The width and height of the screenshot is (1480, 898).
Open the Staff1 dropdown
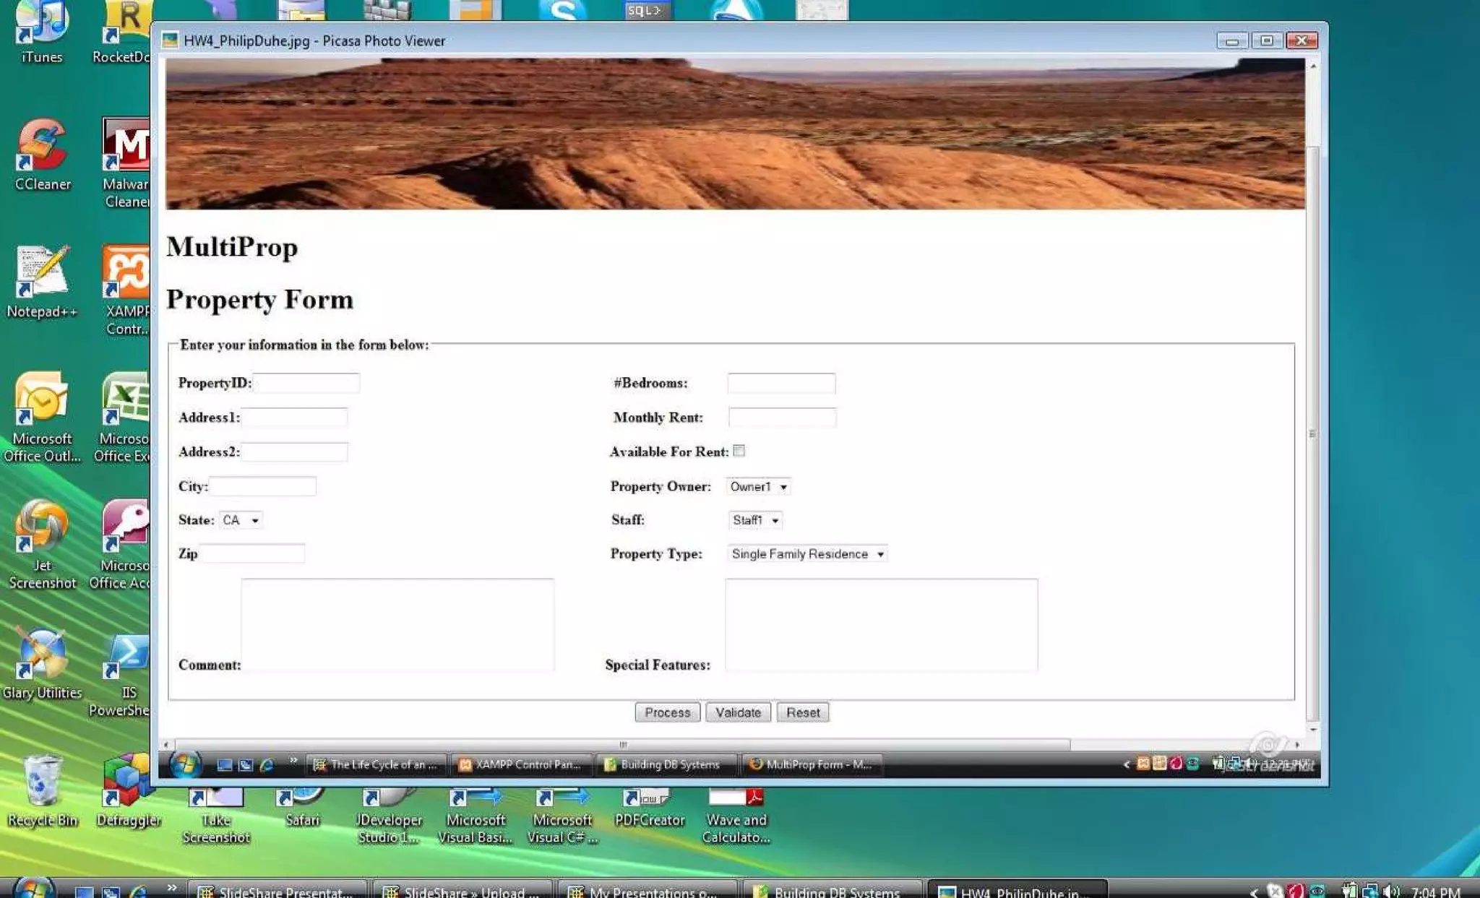[x=754, y=520]
